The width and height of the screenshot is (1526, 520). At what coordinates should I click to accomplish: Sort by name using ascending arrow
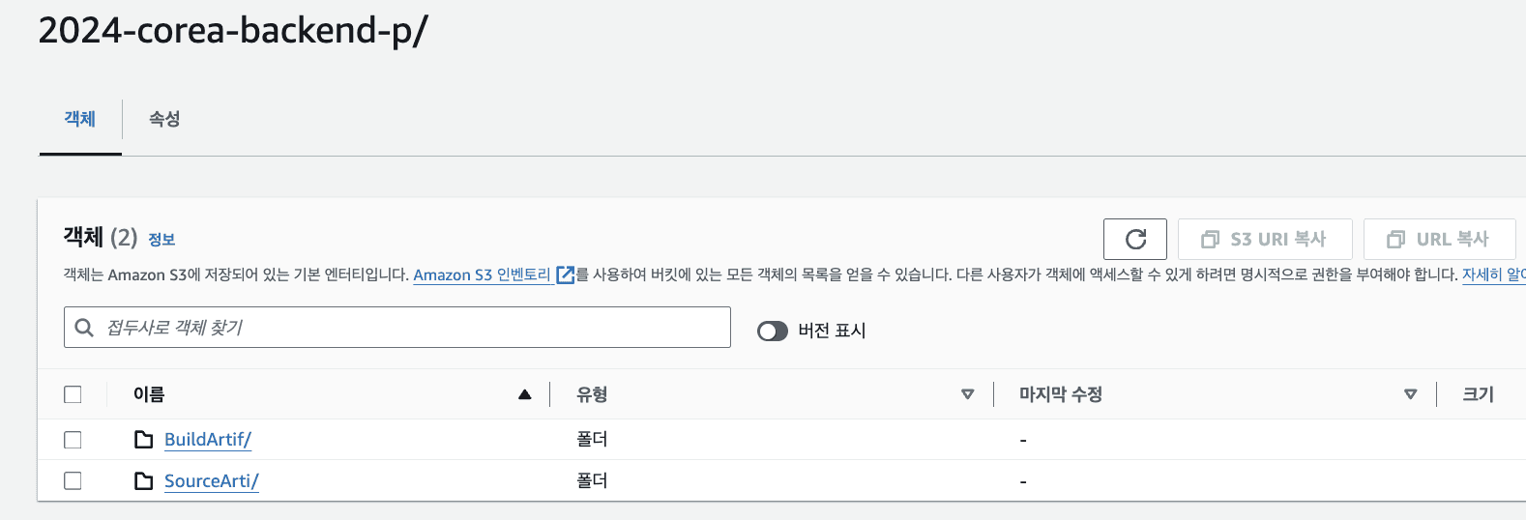coord(525,394)
